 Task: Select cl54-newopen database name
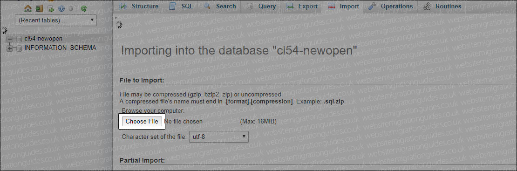pyautogui.click(x=43, y=39)
